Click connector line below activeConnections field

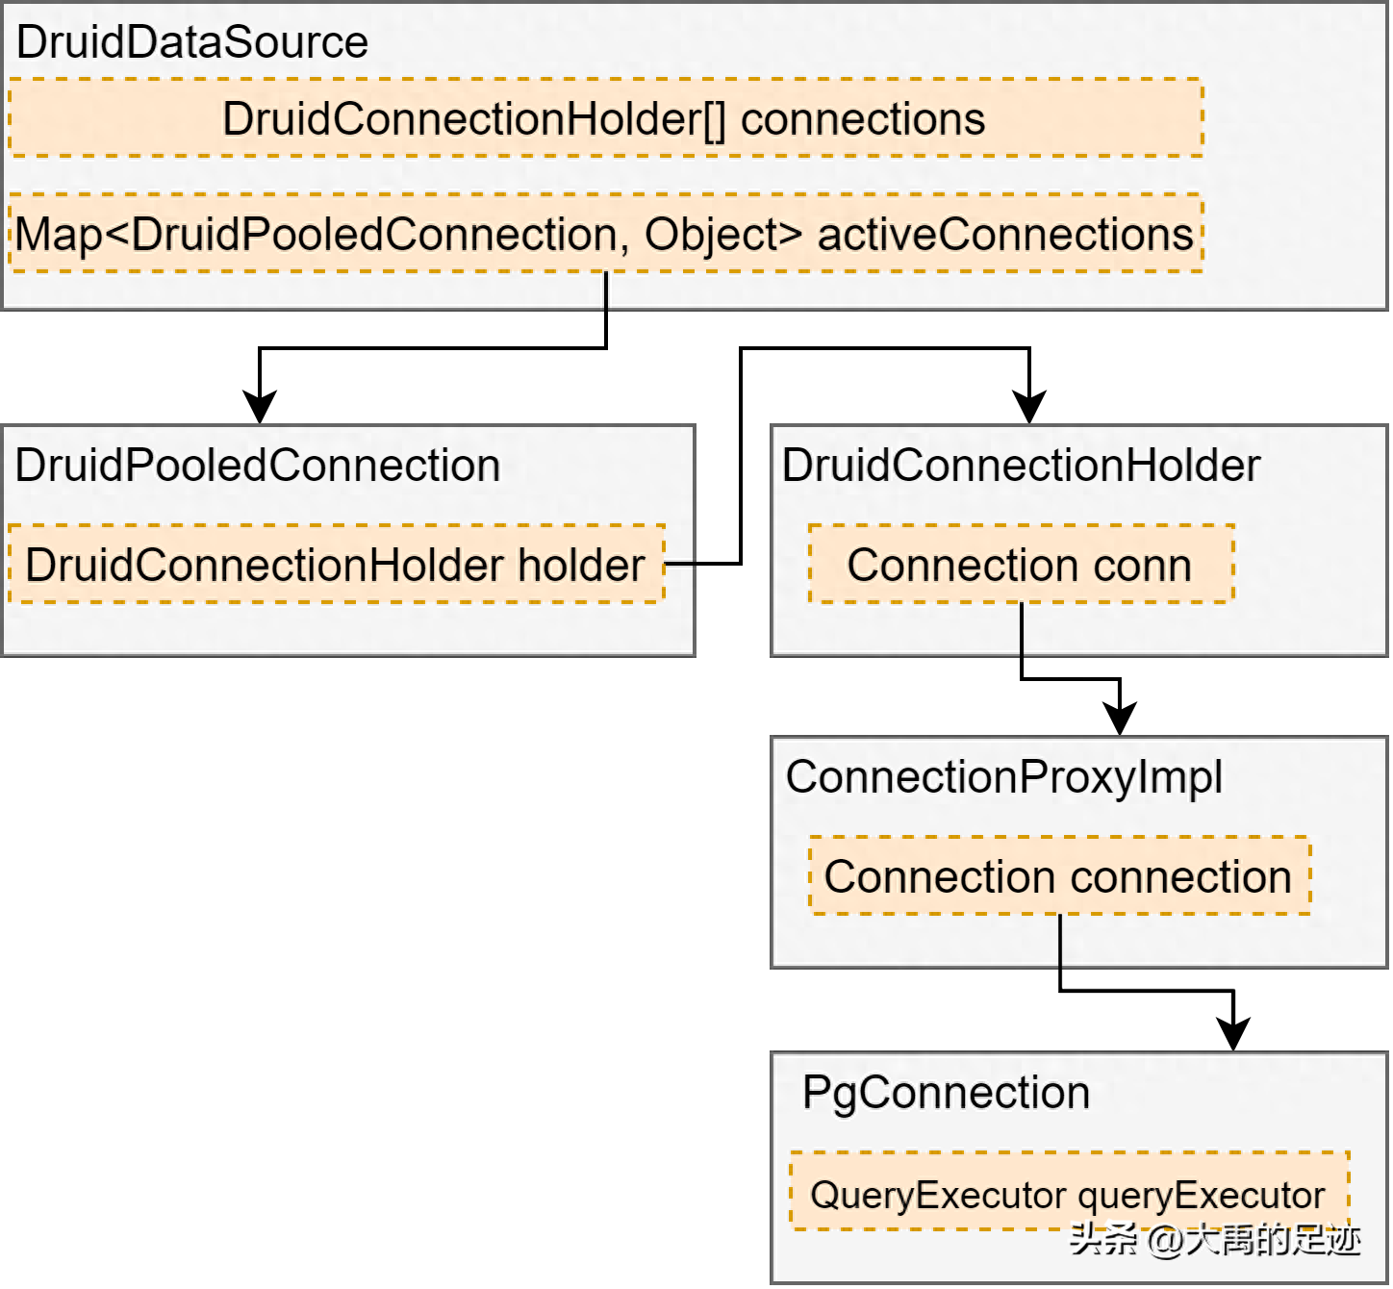click(433, 347)
